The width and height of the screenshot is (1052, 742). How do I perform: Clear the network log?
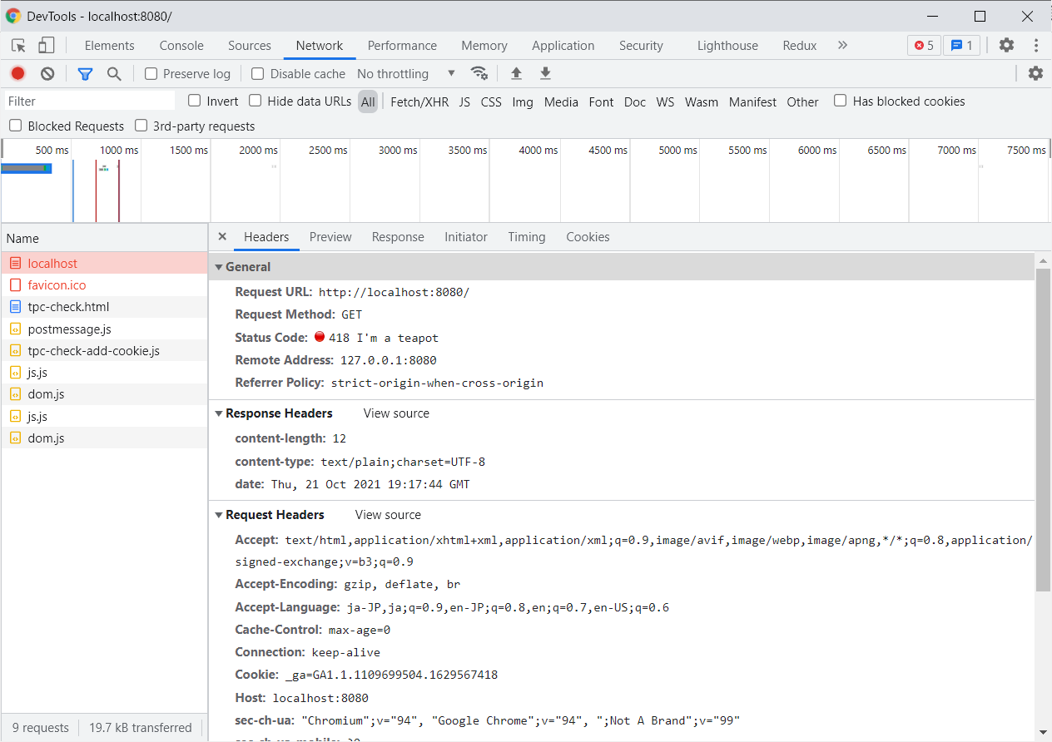pyautogui.click(x=47, y=73)
